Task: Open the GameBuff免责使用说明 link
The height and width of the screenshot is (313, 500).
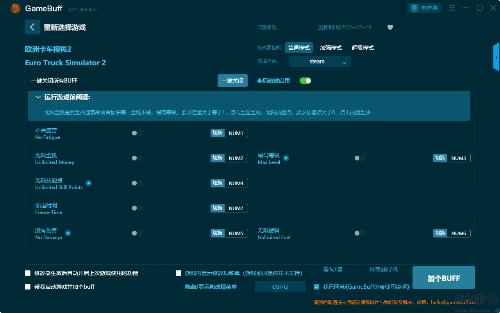Action: (x=377, y=287)
